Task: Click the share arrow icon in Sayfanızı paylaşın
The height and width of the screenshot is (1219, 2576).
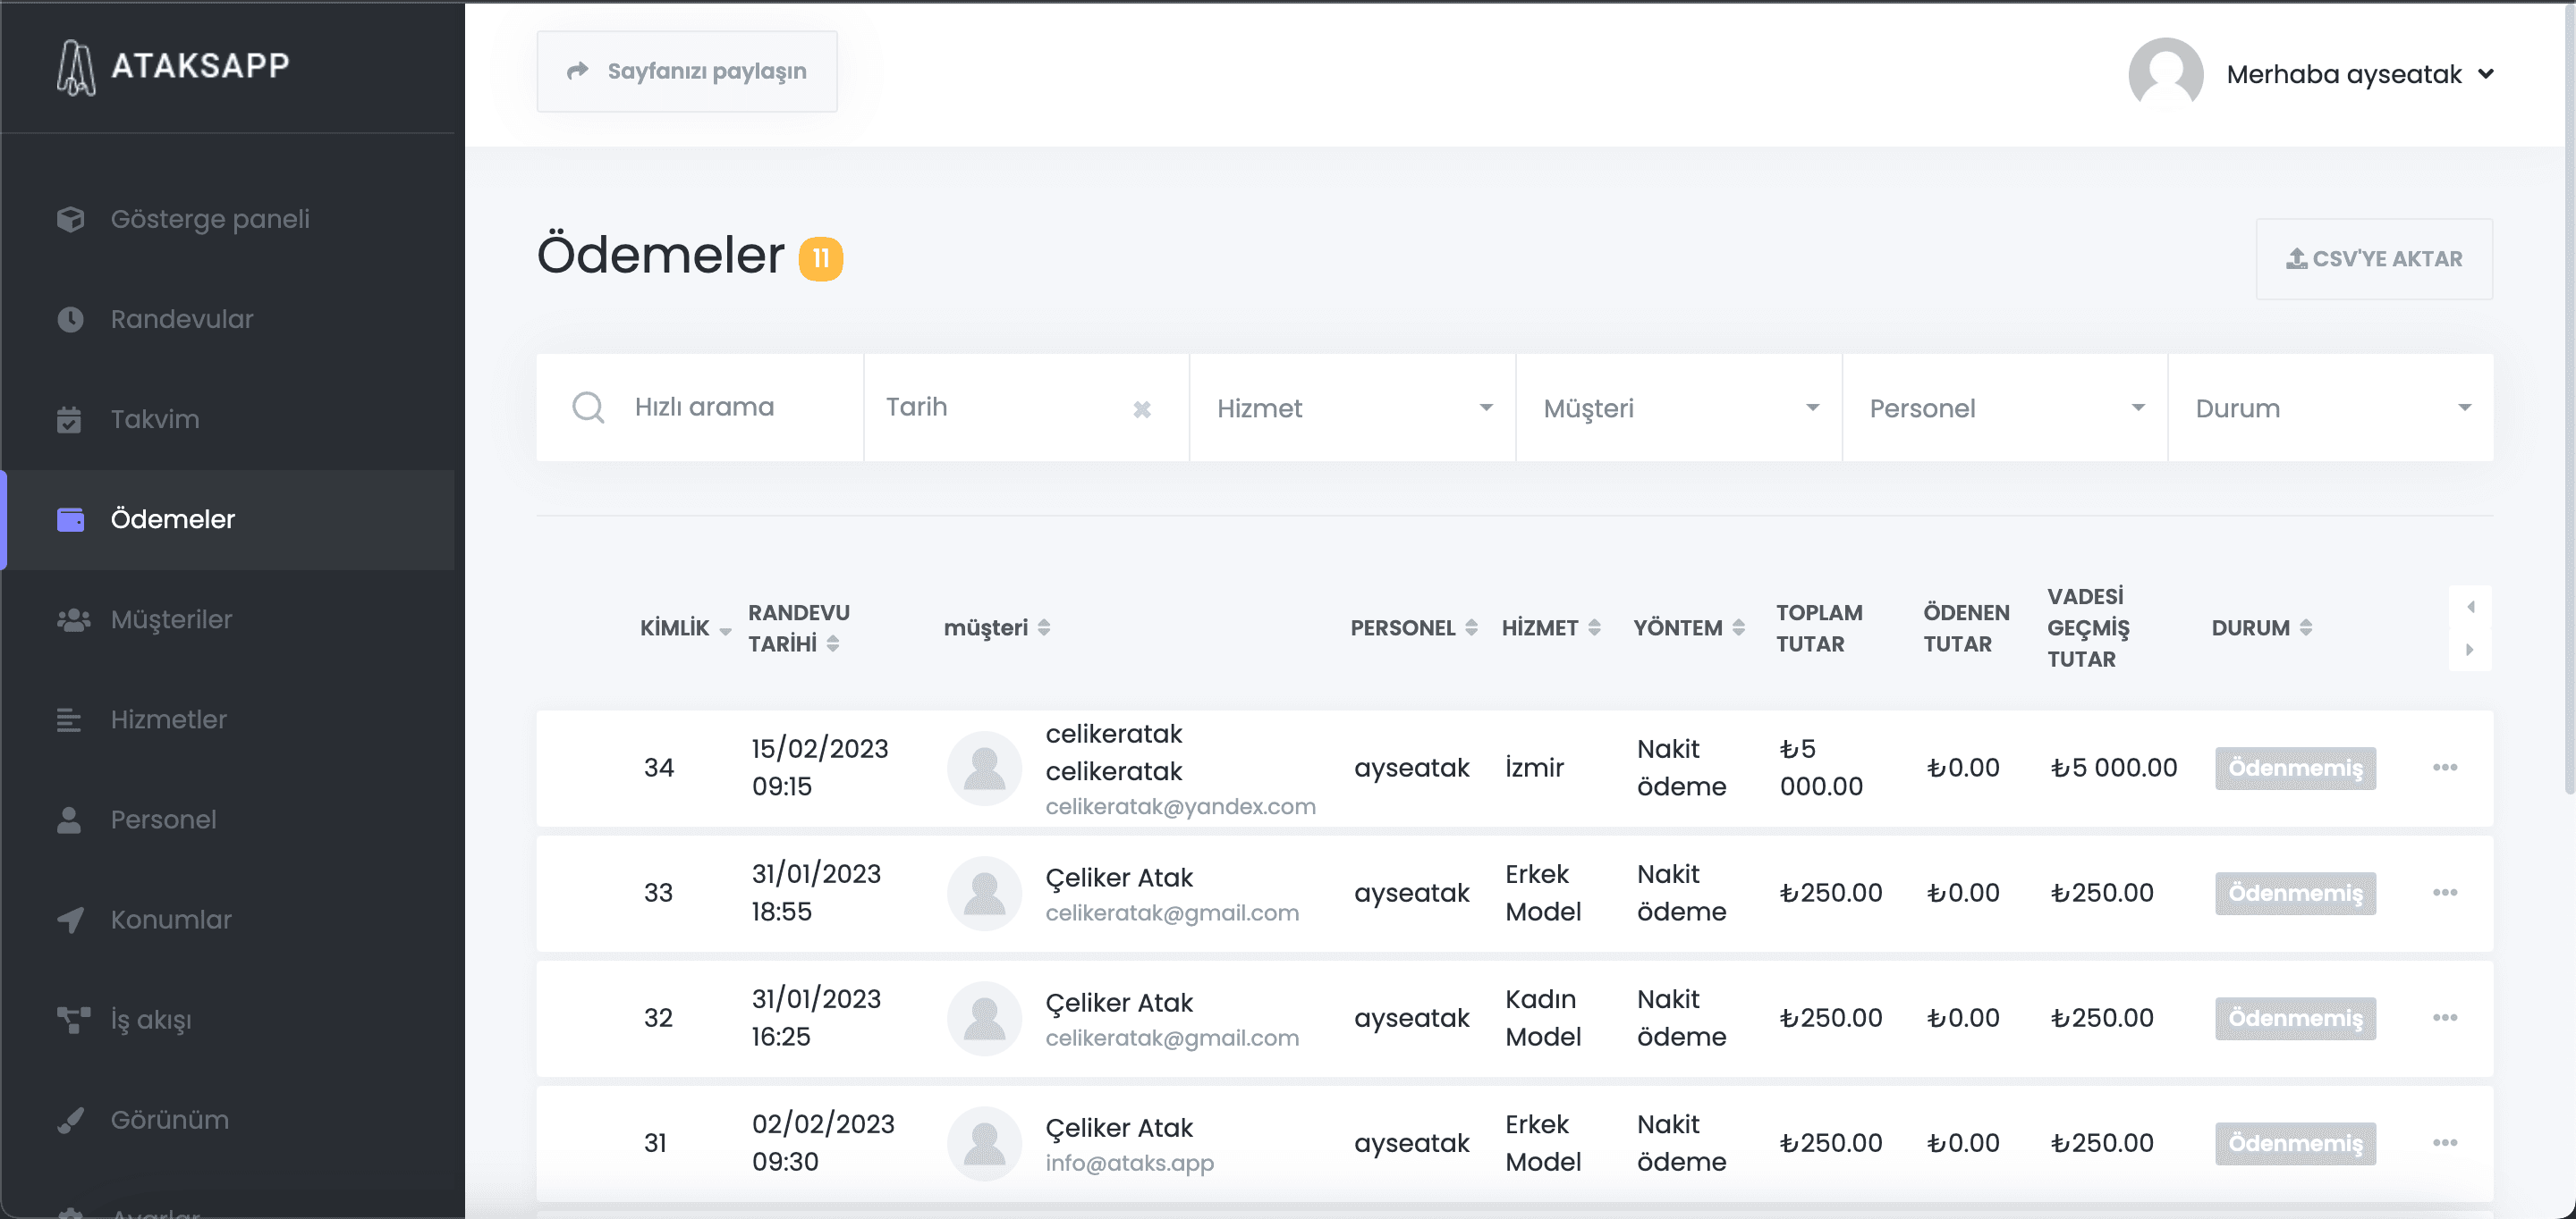Action: click(x=577, y=71)
